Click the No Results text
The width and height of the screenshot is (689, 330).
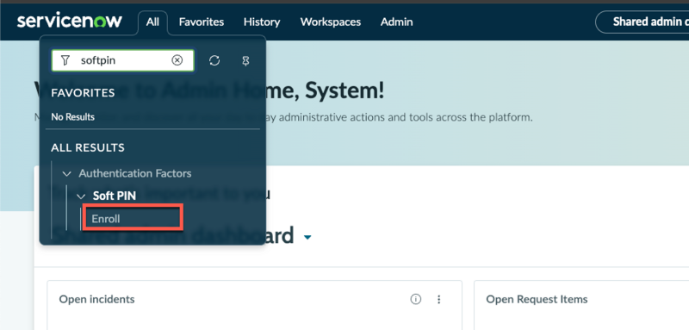[x=72, y=117]
